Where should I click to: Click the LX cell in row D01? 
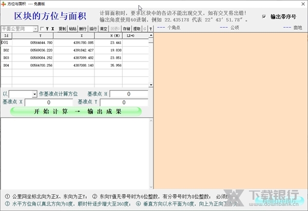pos(136,43)
